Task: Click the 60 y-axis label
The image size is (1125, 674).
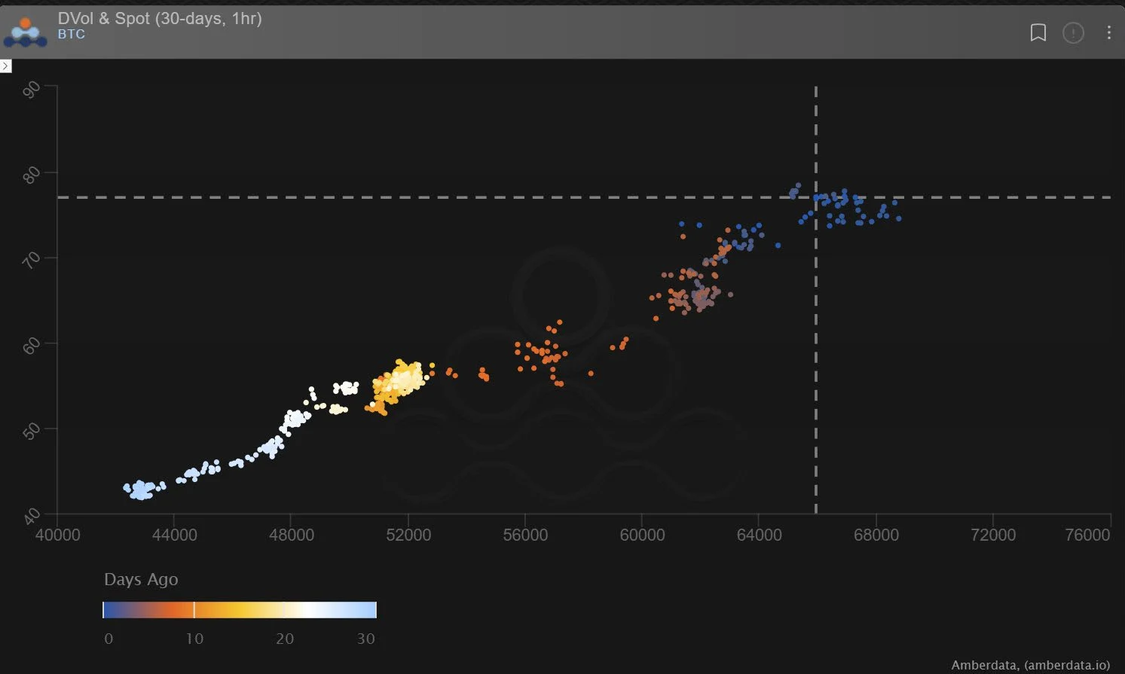Action: click(x=32, y=346)
